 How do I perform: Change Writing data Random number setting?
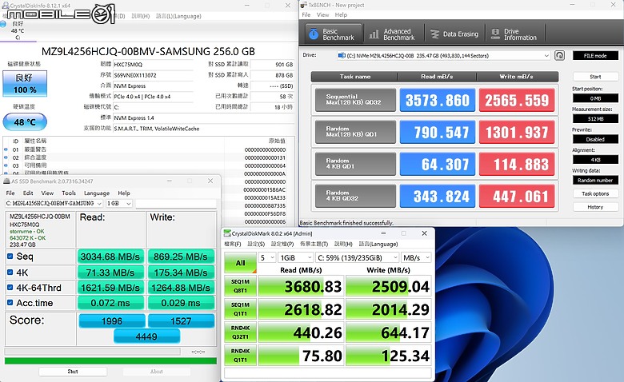click(x=595, y=180)
